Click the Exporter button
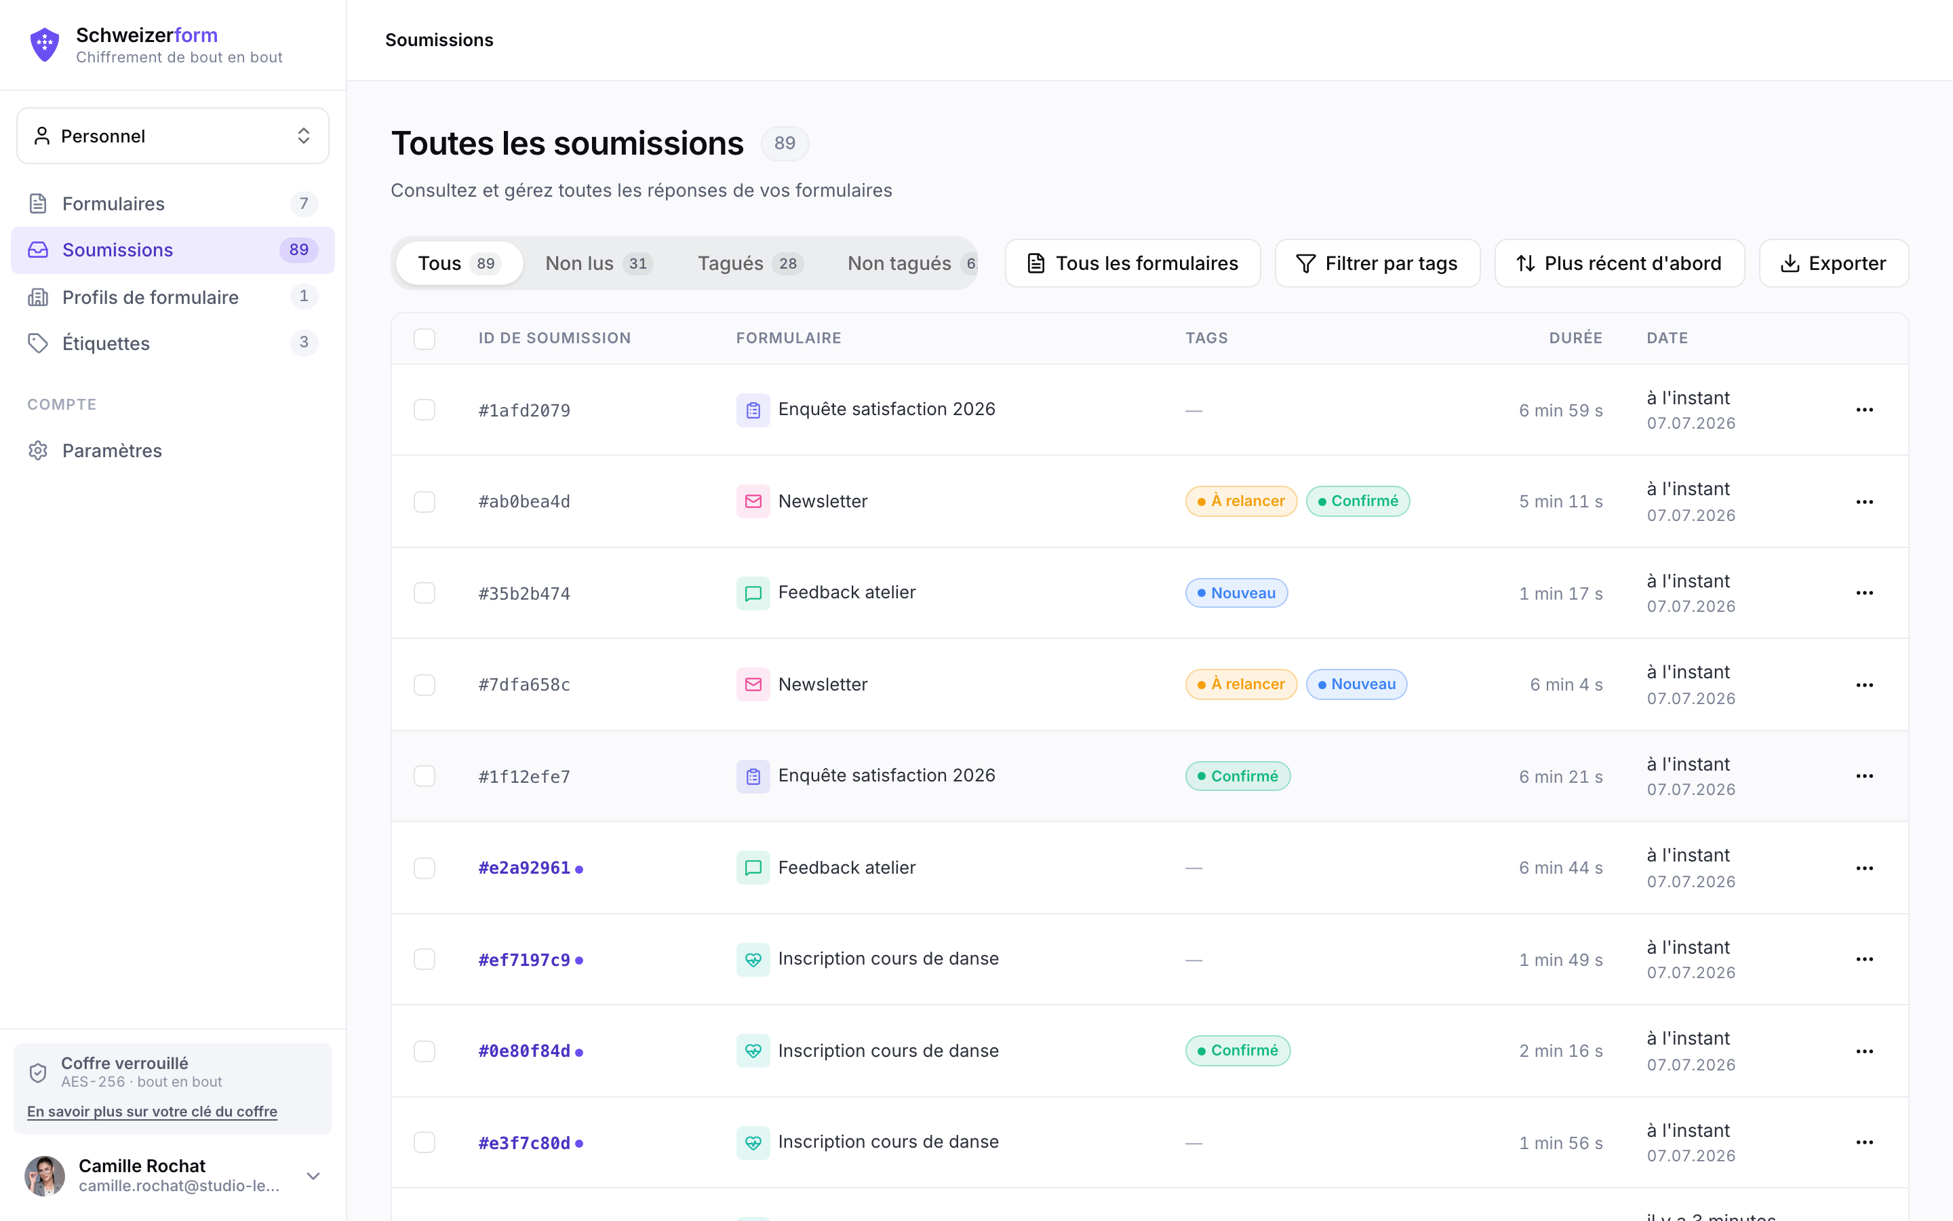Image resolution: width=1953 pixels, height=1221 pixels. (x=1834, y=263)
